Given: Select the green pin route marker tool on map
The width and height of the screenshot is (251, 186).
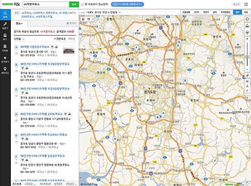Looking at the screenshot, I should [x=247, y=32].
